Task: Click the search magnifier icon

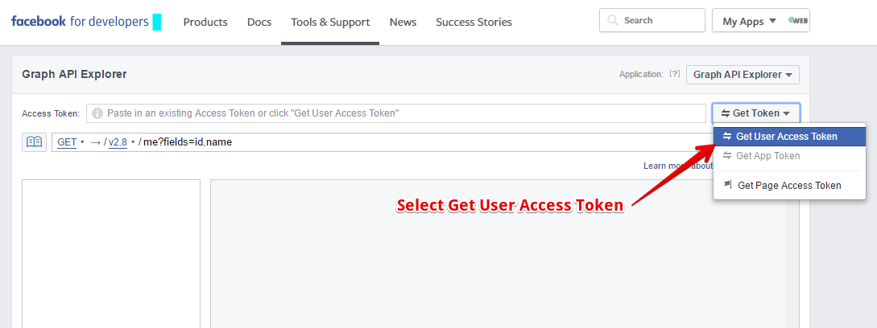Action: [x=613, y=20]
